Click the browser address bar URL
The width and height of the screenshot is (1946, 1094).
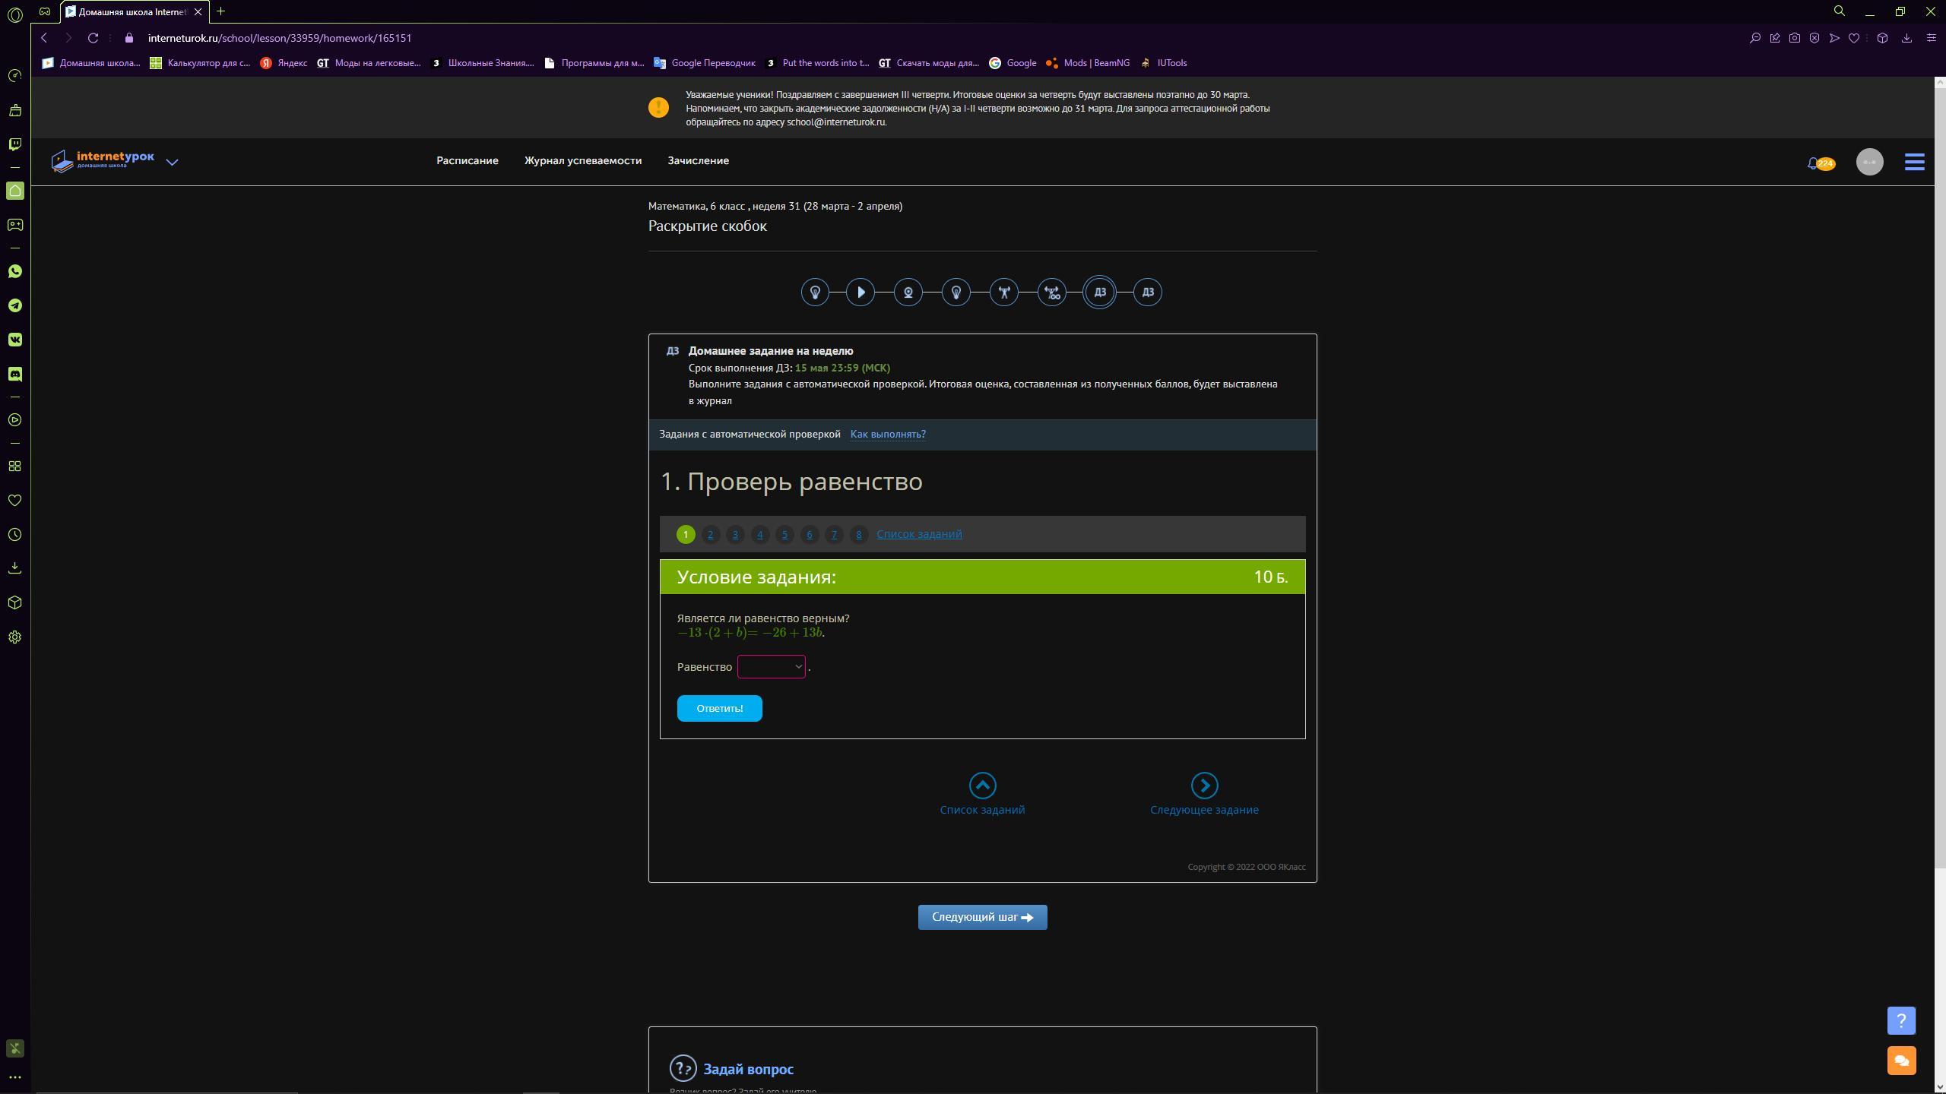coord(280,38)
